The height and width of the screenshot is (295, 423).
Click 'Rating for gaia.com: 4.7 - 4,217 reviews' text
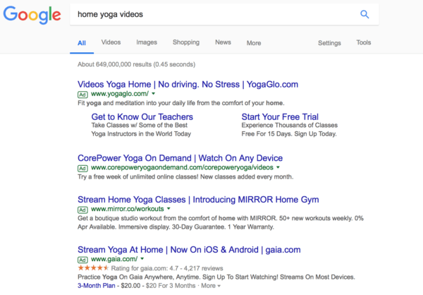click(167, 268)
